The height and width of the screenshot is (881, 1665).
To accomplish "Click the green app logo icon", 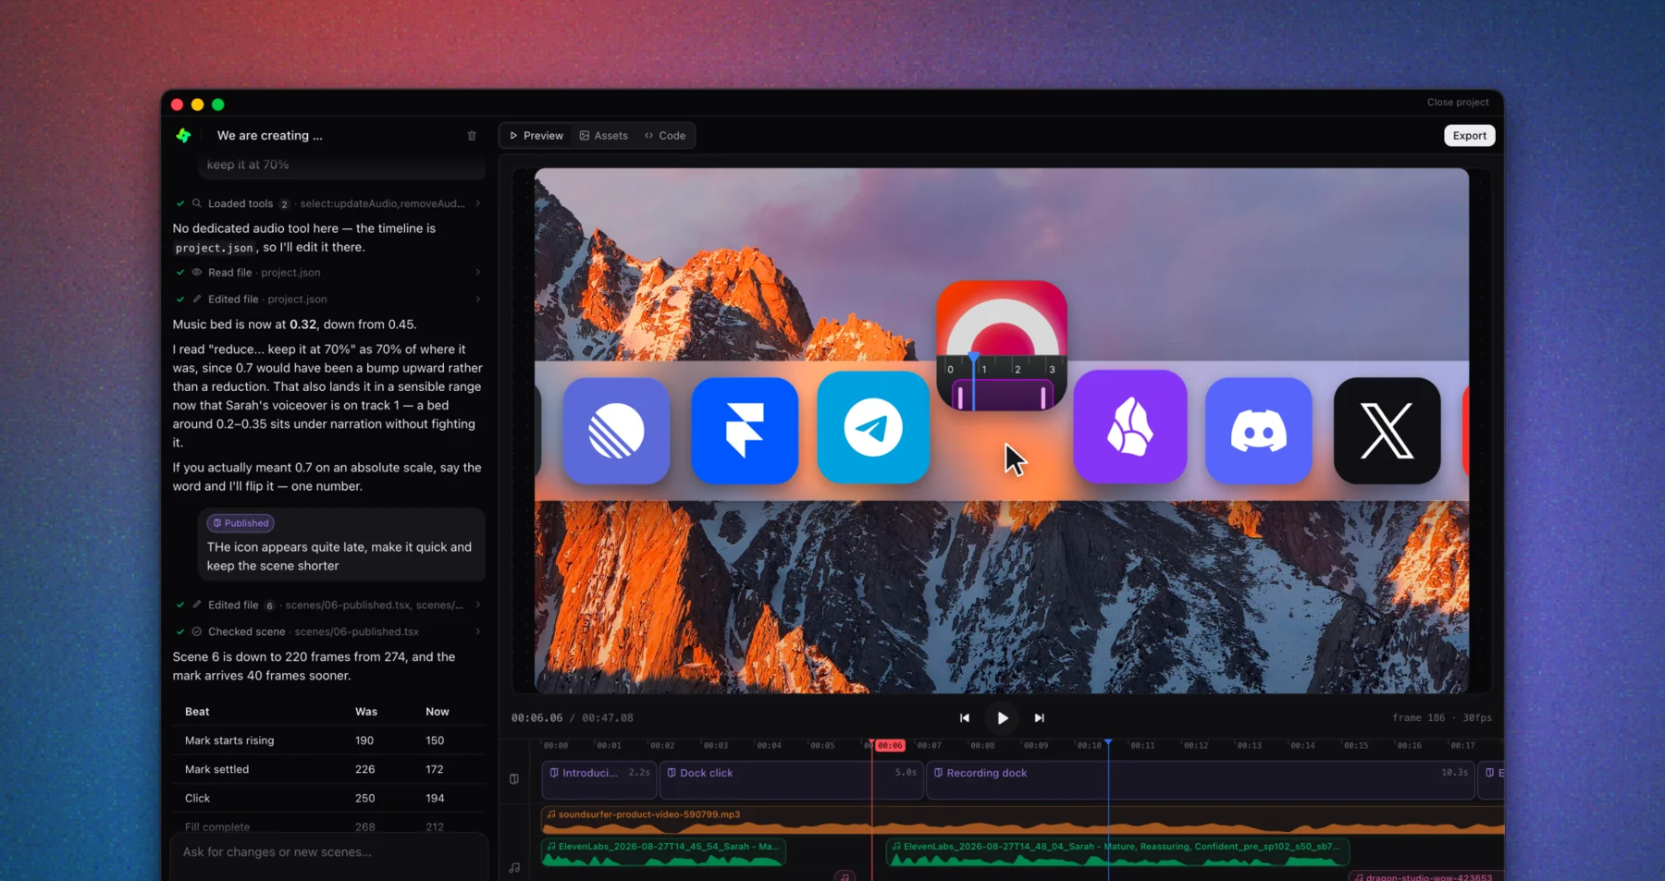I will tap(183, 135).
